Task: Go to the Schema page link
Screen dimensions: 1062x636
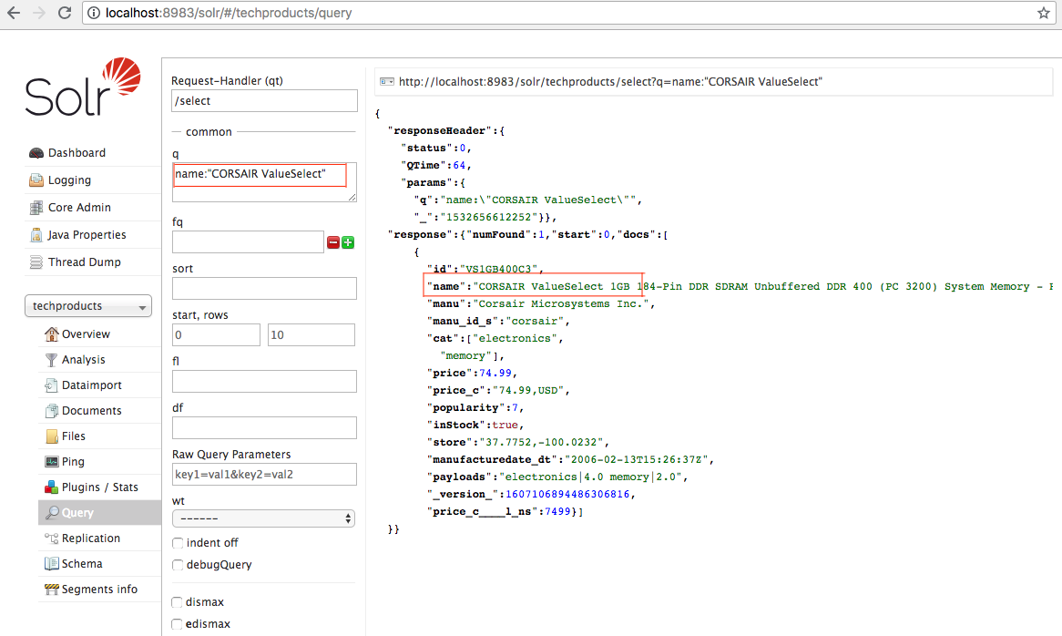Action: [82, 563]
